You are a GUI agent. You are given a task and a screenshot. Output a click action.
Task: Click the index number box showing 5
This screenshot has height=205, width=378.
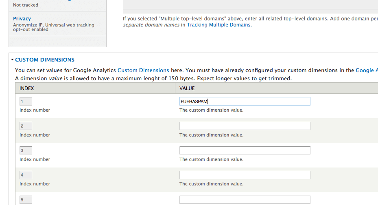pos(26,200)
